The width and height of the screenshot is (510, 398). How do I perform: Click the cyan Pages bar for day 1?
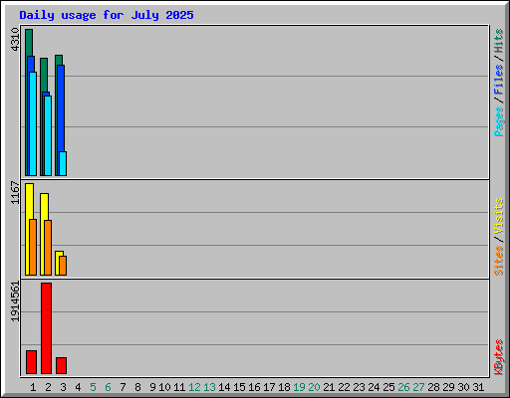(x=33, y=123)
